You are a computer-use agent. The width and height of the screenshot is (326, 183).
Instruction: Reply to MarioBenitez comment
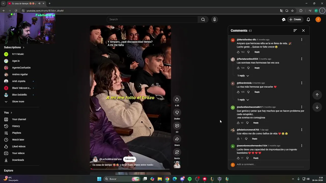tap(257, 52)
